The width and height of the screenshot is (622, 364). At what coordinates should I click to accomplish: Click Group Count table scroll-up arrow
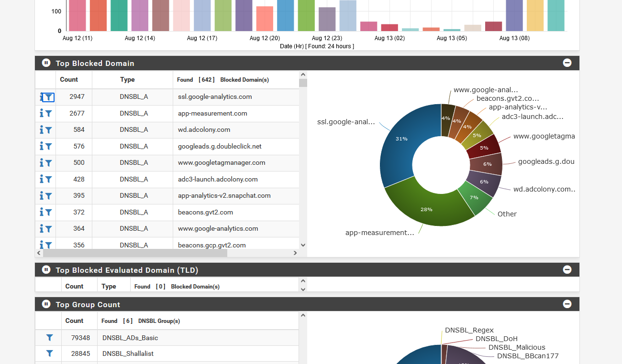[303, 315]
